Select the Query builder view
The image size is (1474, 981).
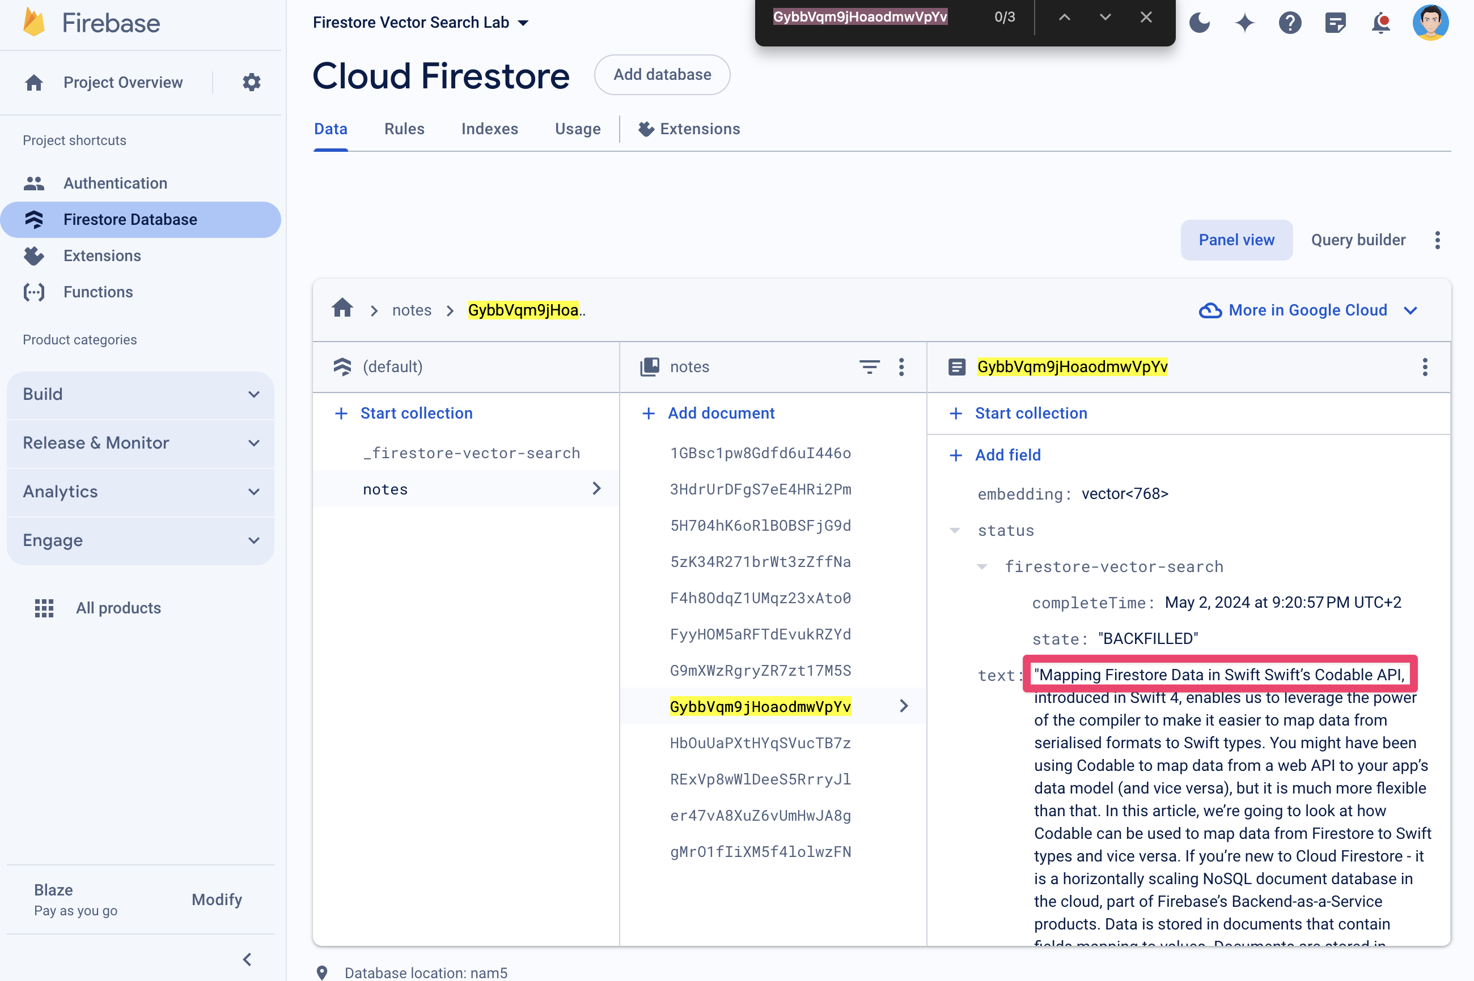pos(1357,240)
